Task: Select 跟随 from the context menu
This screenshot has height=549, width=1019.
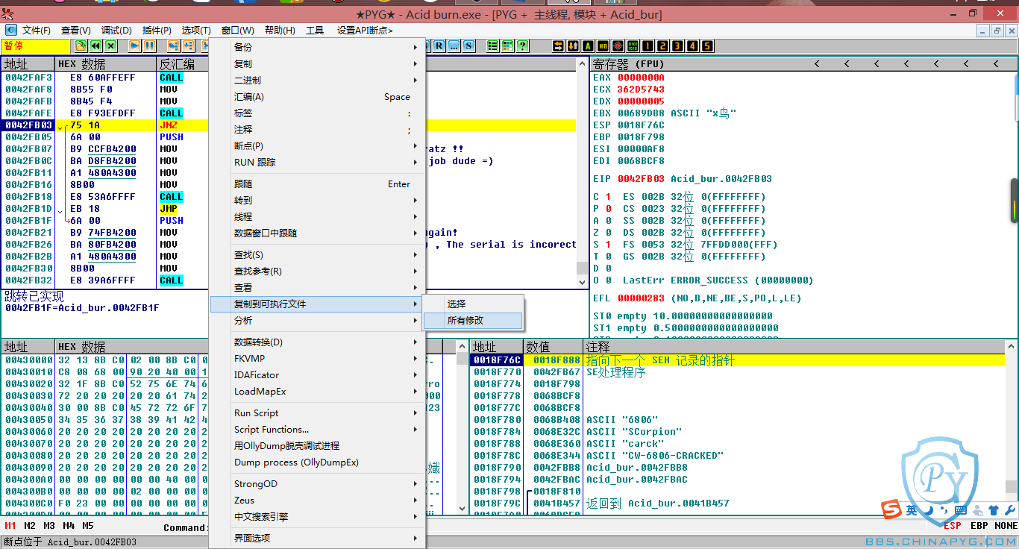Action: (x=317, y=183)
